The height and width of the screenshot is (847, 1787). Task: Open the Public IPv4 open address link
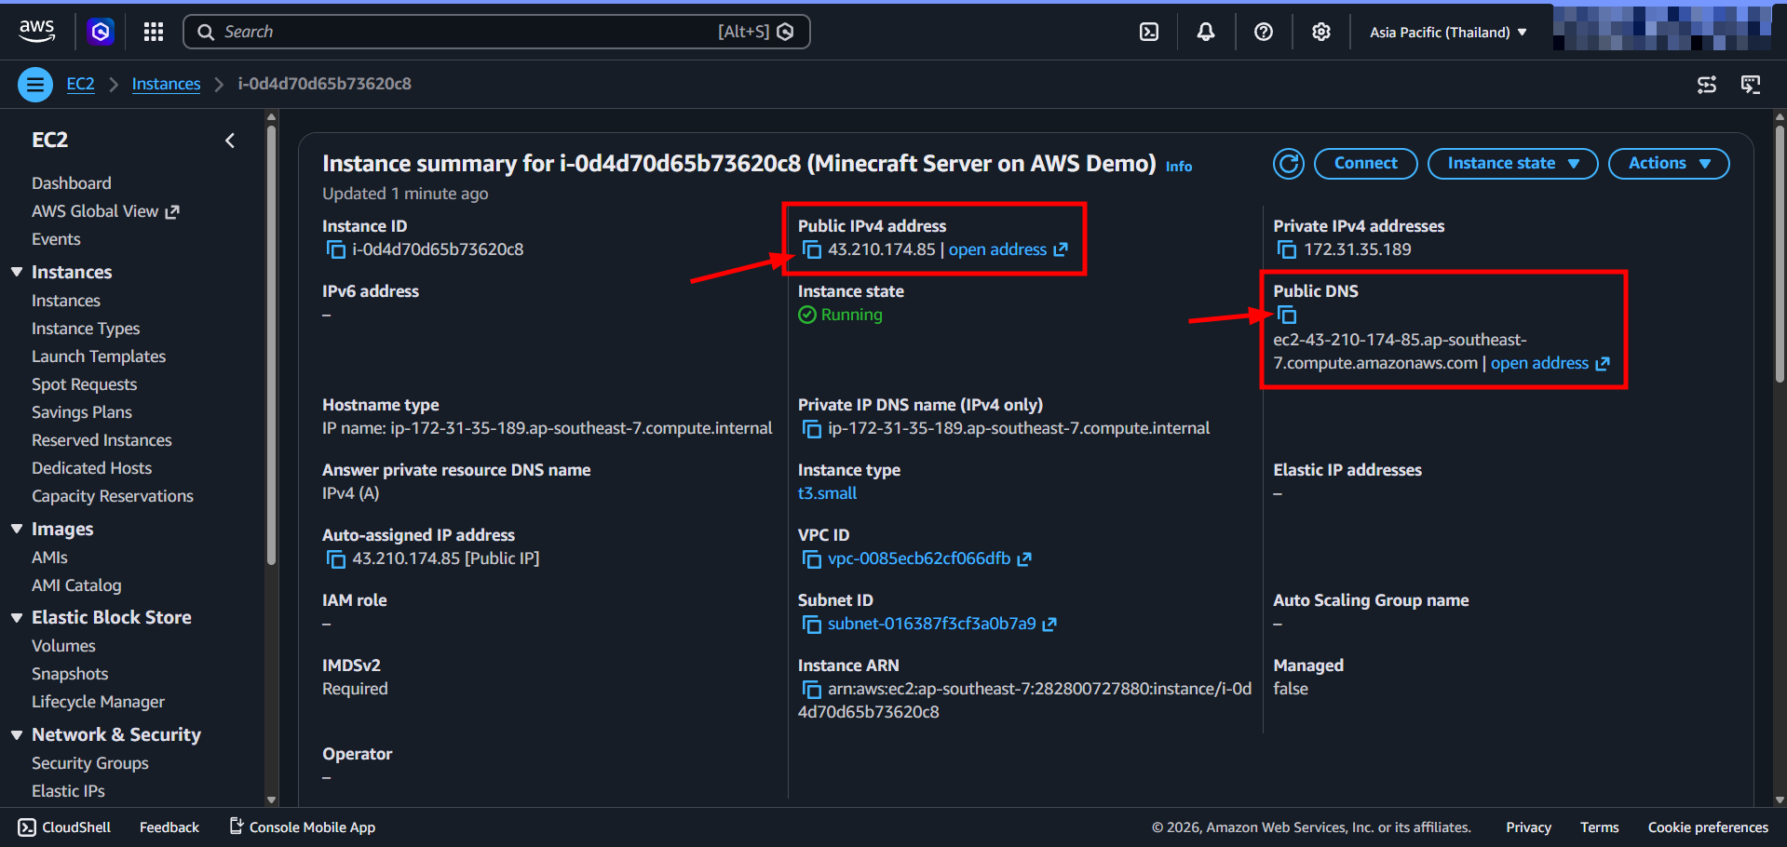pyautogui.click(x=1008, y=249)
